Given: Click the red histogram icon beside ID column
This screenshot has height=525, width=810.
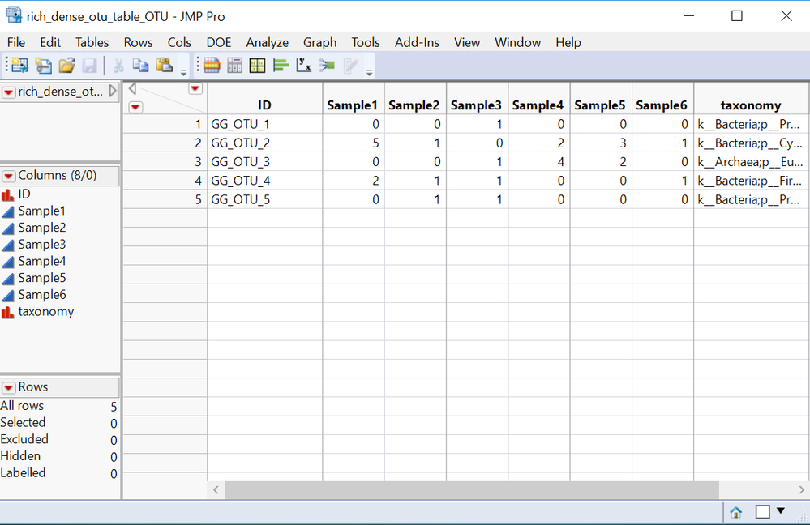Looking at the screenshot, I should [x=10, y=194].
